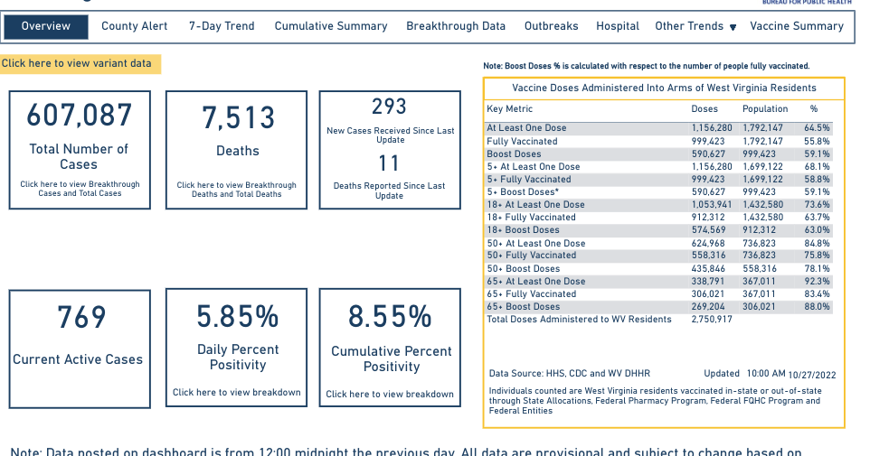The height and width of the screenshot is (456, 870).
Task: Select the Cumulative Summary tab
Action: point(331,26)
